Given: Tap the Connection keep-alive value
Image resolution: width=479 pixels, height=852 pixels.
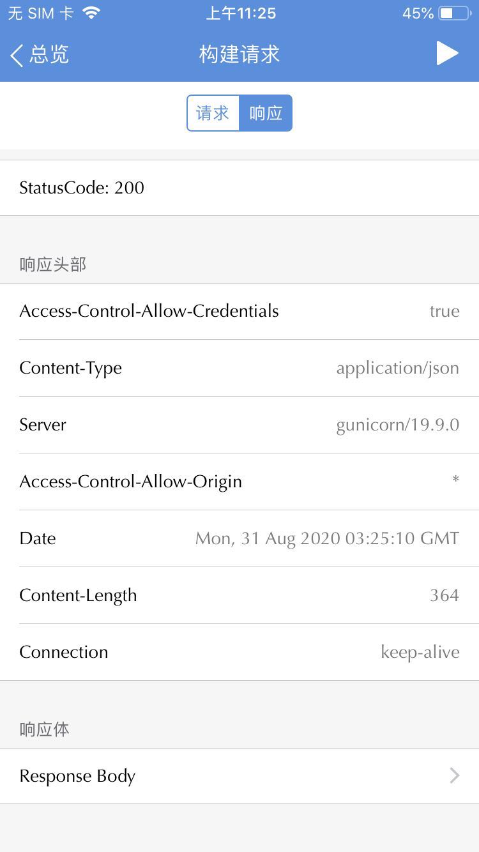Looking at the screenshot, I should (420, 652).
